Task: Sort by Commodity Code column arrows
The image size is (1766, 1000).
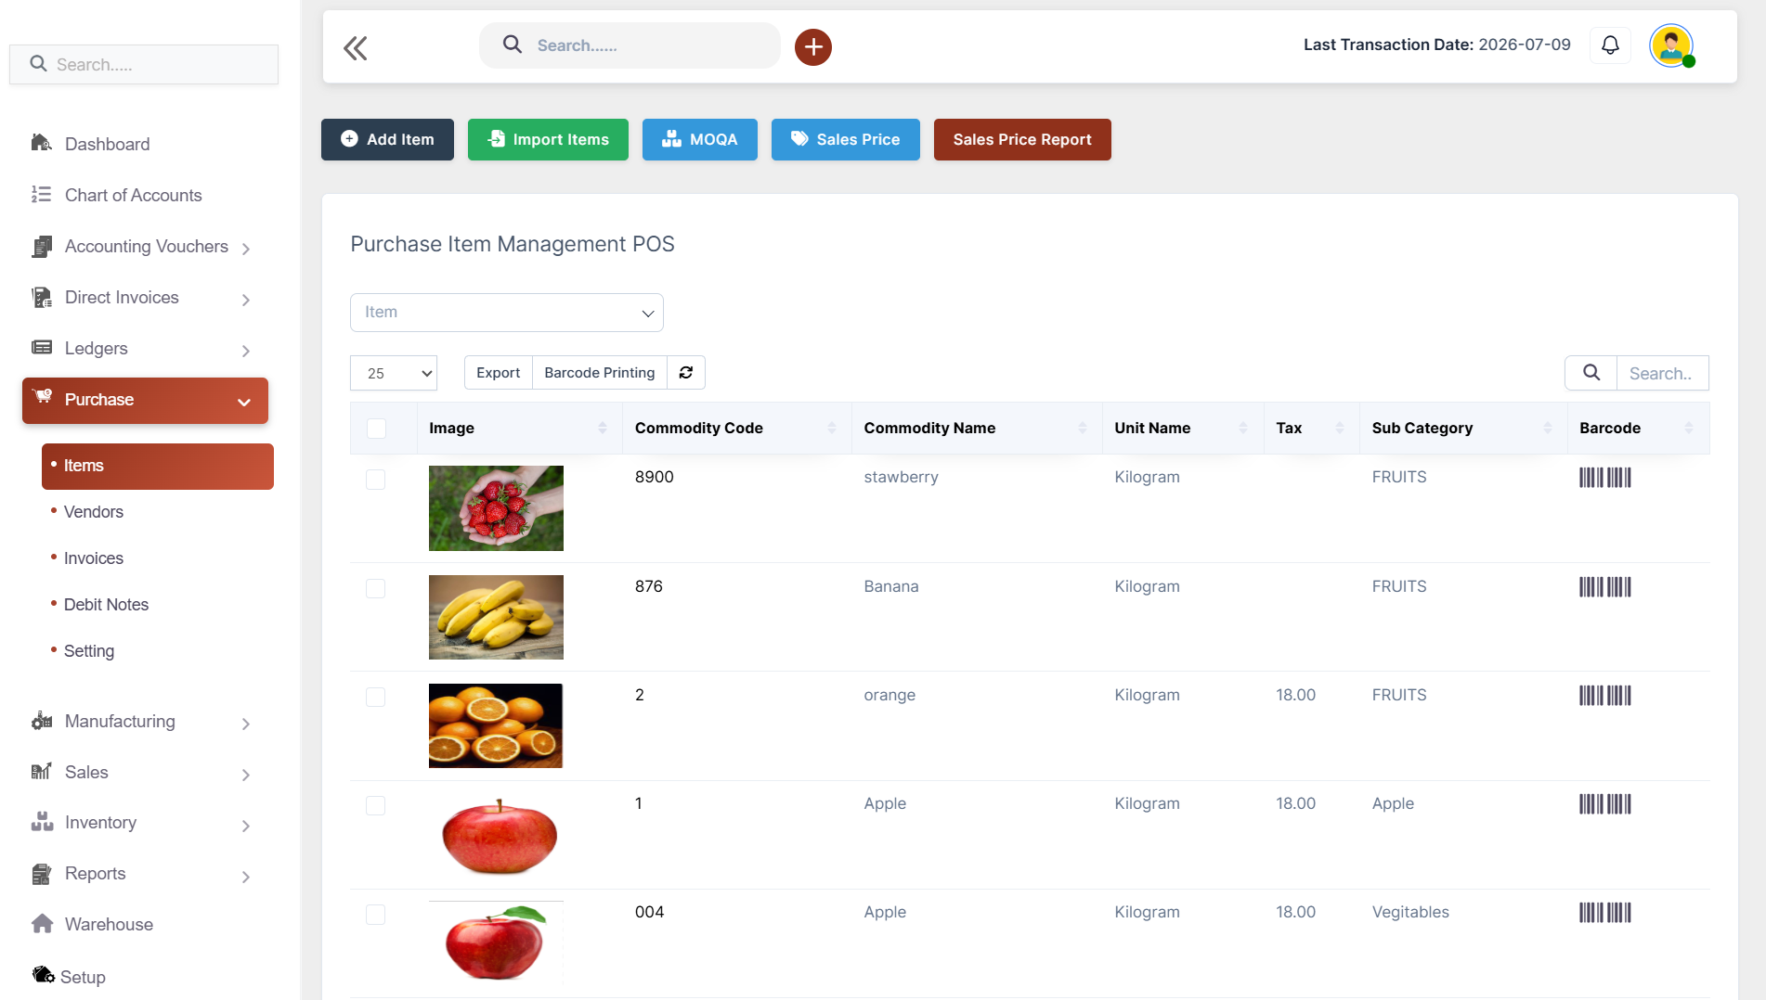Action: (x=831, y=428)
